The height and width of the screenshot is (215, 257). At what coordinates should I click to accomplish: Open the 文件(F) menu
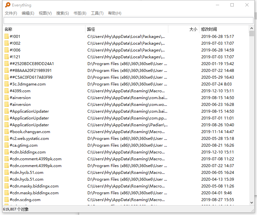11,13
